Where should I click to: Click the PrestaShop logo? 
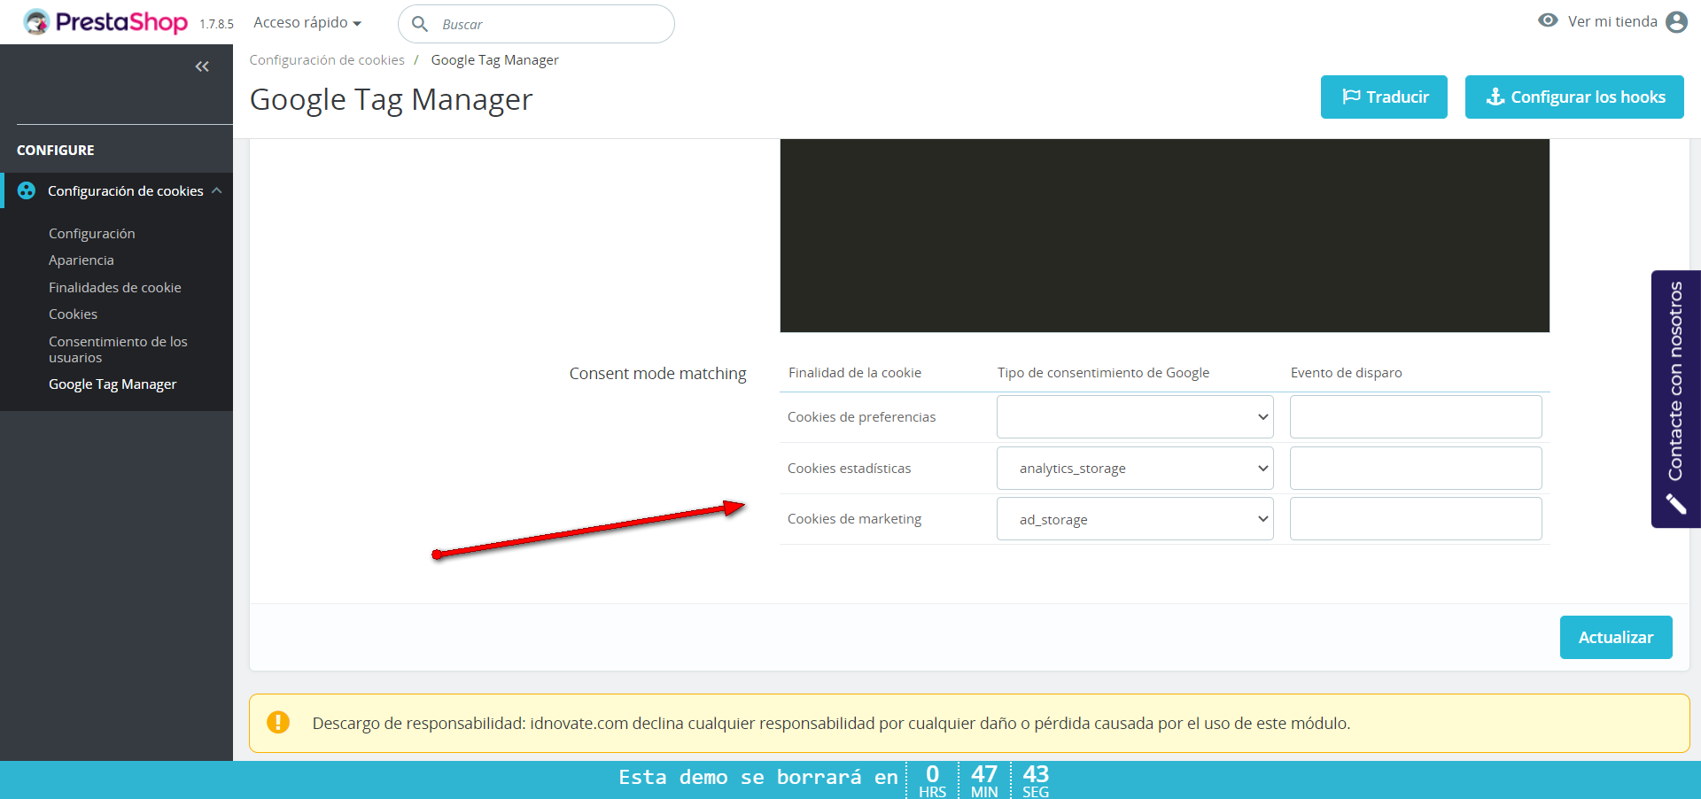[105, 22]
